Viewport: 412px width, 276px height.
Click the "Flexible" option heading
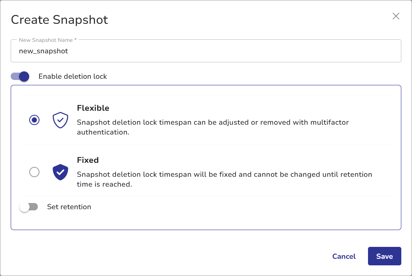coord(93,108)
